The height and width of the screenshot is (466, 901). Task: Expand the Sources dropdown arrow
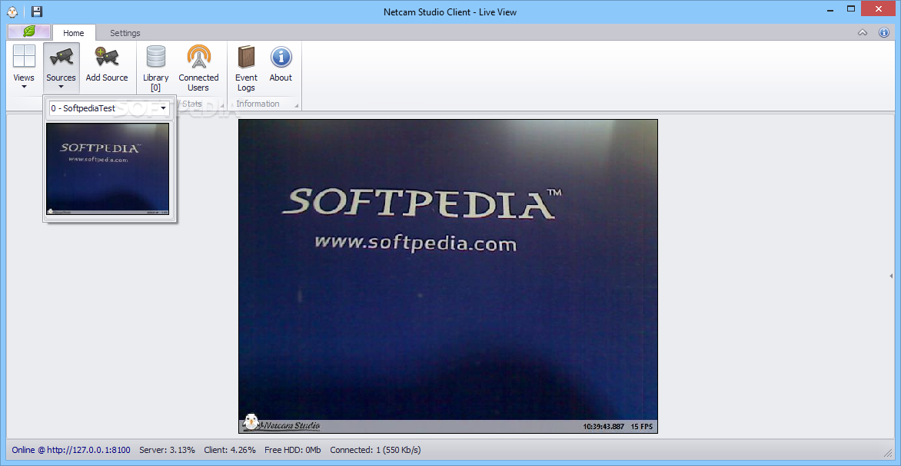click(61, 88)
